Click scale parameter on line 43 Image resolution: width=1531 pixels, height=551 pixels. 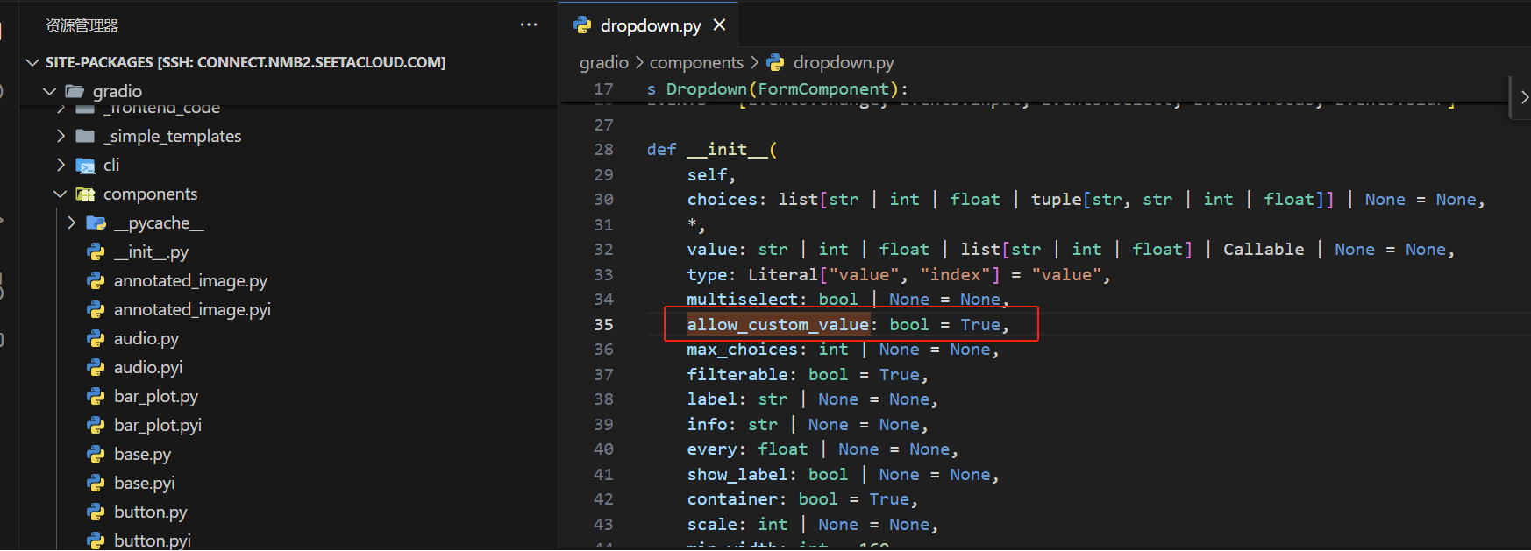712,525
